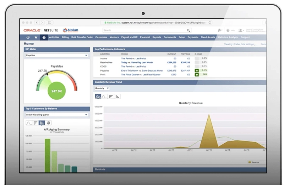Open 'Today vs. Same Day Last Month' link
The image size is (284, 185).
pos(137,63)
